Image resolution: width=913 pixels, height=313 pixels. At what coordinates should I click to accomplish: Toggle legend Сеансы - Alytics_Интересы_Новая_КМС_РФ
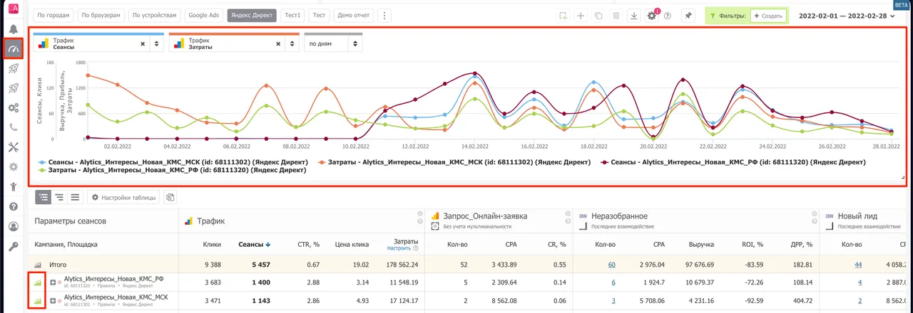(x=733, y=162)
